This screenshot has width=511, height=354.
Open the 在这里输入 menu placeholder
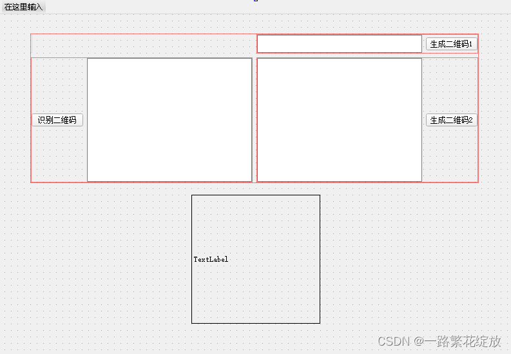click(23, 7)
